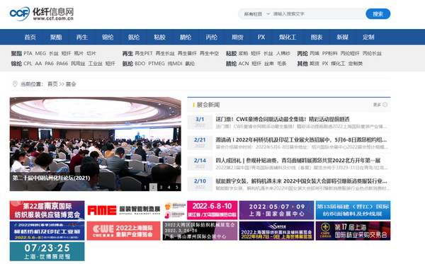This screenshot has height=264, width=425.
Task: Click the location pin icon in the breadcrumb
Action: (15, 84)
